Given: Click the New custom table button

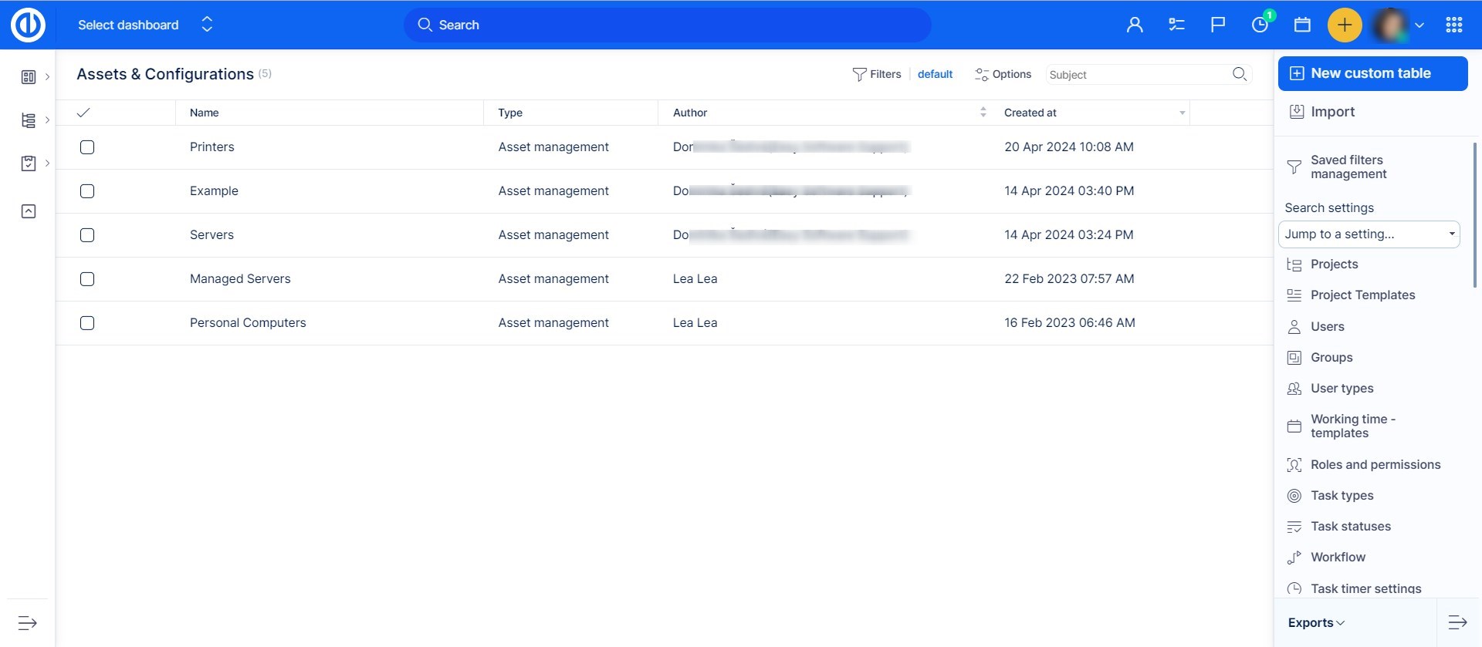Looking at the screenshot, I should click(1372, 73).
